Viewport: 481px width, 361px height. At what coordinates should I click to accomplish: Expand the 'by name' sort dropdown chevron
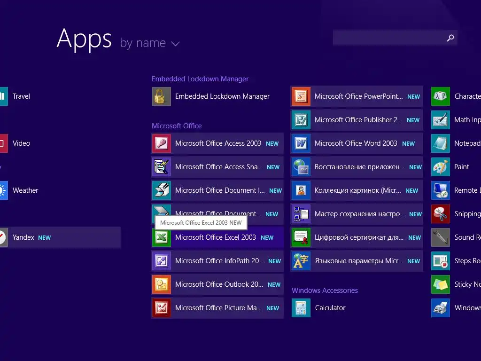(175, 44)
